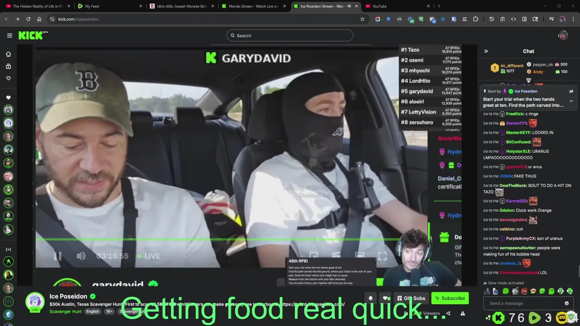The height and width of the screenshot is (326, 580).
Task: Open the emoji picker in message box
Action: coord(566,303)
